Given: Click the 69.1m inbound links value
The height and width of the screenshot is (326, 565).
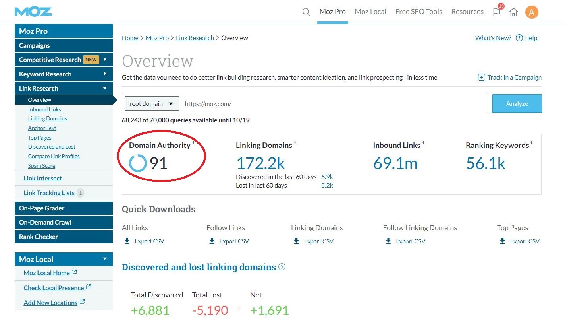Looking at the screenshot, I should [x=395, y=163].
